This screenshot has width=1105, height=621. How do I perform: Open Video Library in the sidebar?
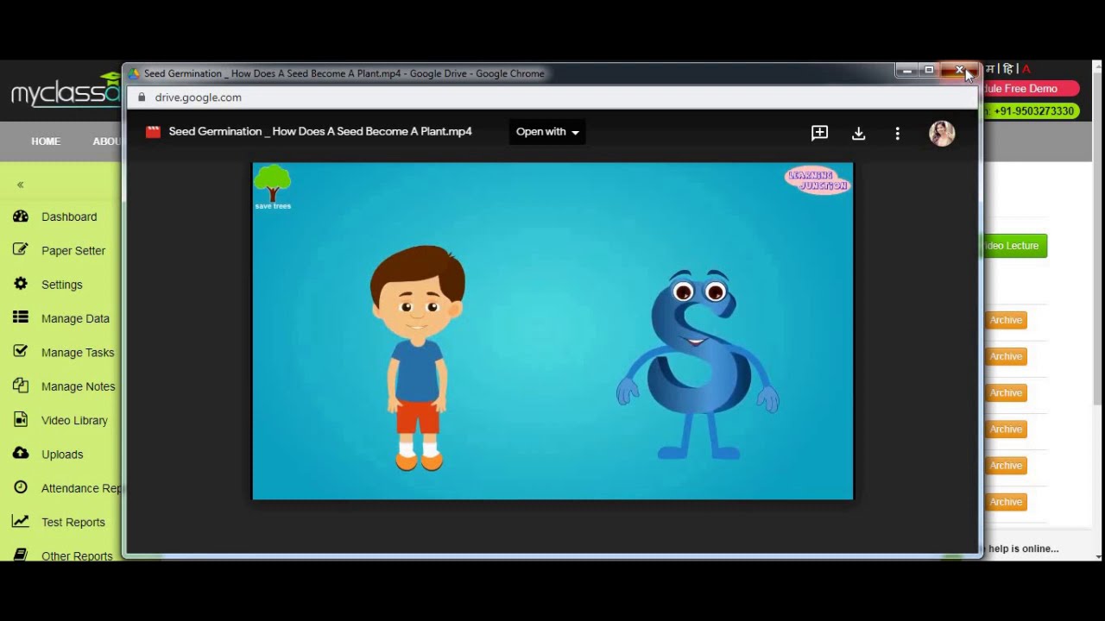coord(74,420)
